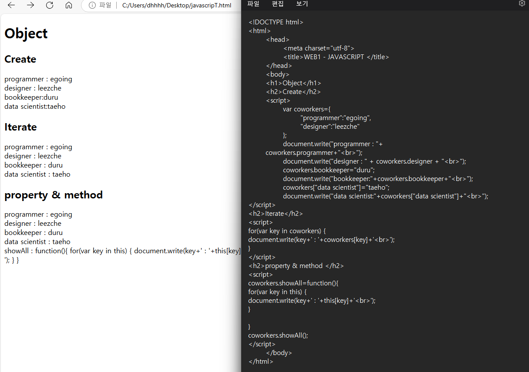This screenshot has height=372, width=529.
Task: Select the Object heading on the page
Action: (x=26, y=34)
